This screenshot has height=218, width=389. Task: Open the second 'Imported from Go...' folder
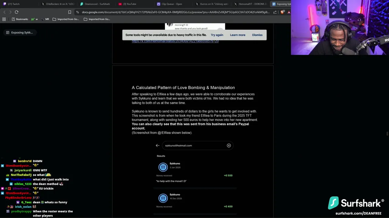click(x=97, y=19)
